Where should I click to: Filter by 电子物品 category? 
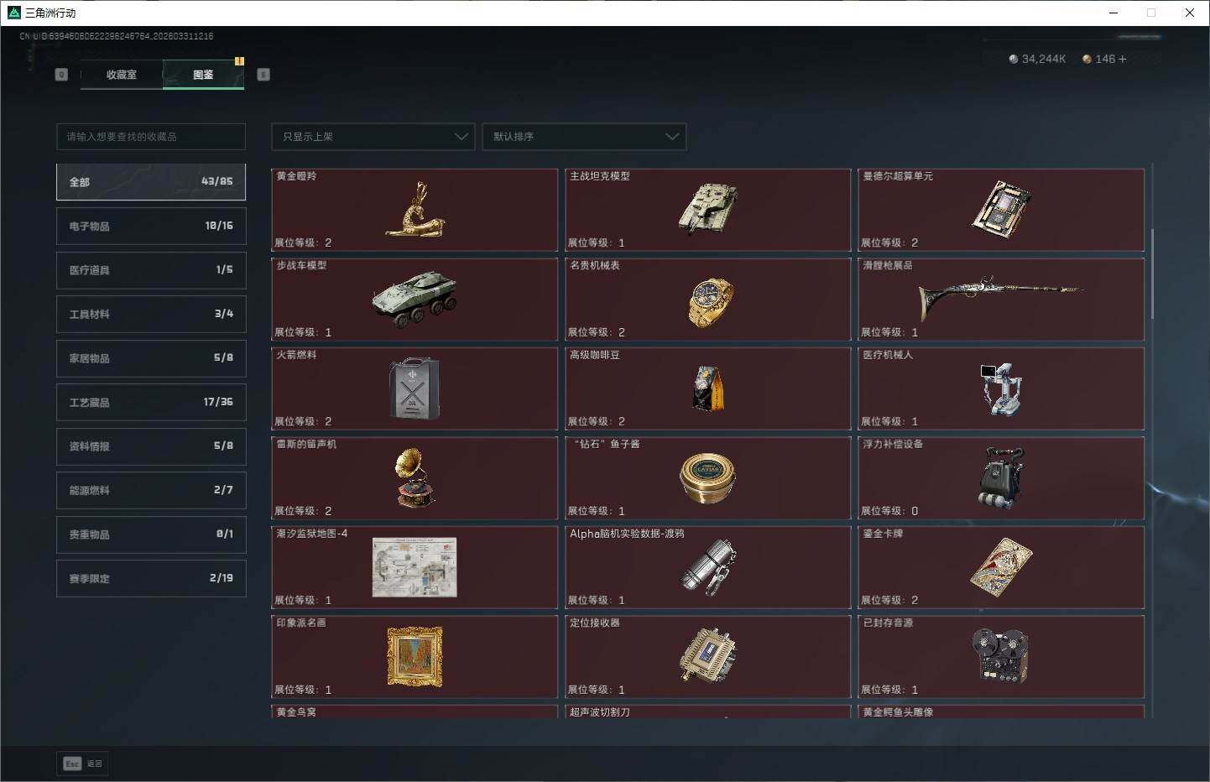click(151, 227)
